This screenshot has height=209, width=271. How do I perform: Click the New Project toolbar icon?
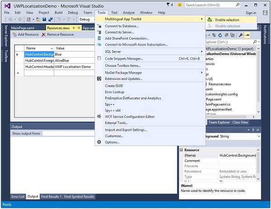[28, 19]
